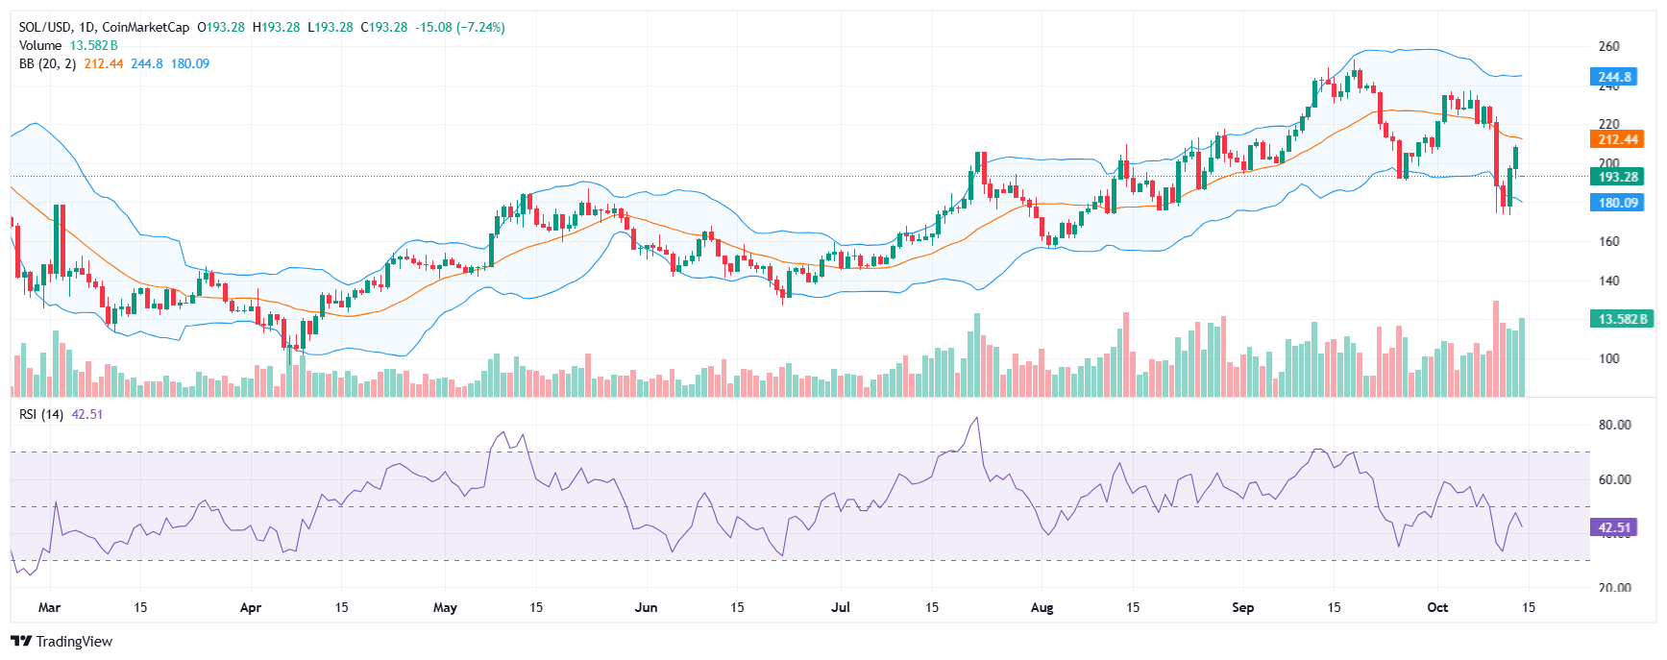Click the -15.08 (−7.24%) change value
1667x660 pixels.
click(x=459, y=27)
